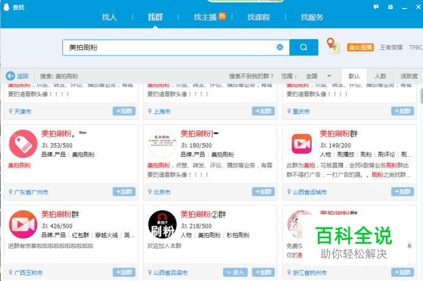
Task: Click the 穿越火线 tag on the 426/500 group
Action: pyautogui.click(x=106, y=235)
